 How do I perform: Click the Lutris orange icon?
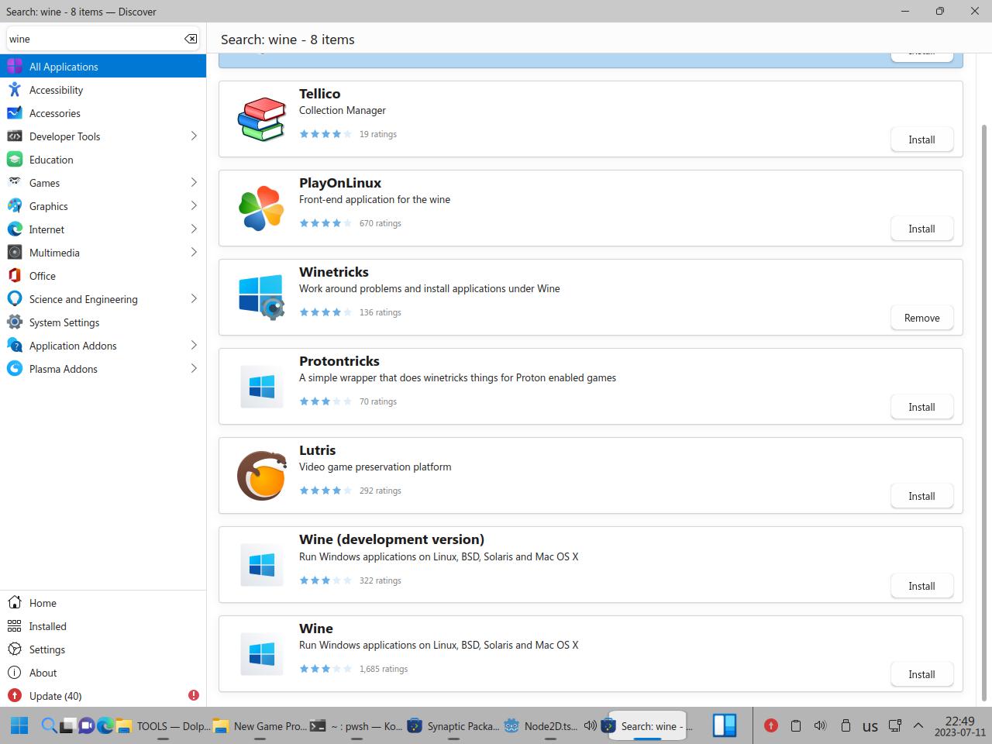pyautogui.click(x=261, y=476)
